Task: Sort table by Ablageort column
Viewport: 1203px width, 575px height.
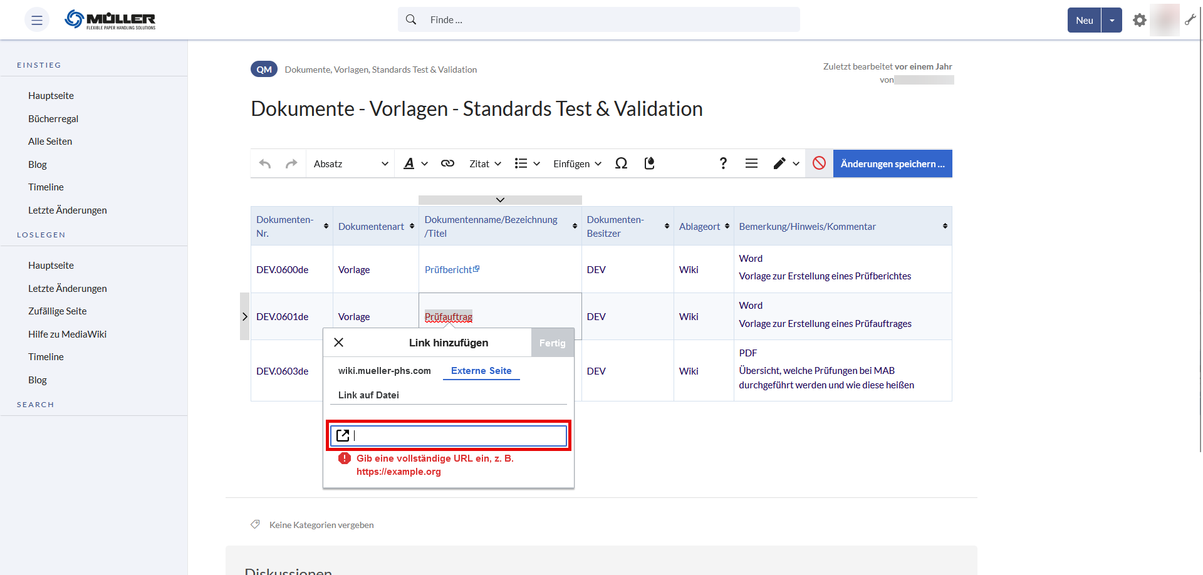Action: [x=727, y=226]
